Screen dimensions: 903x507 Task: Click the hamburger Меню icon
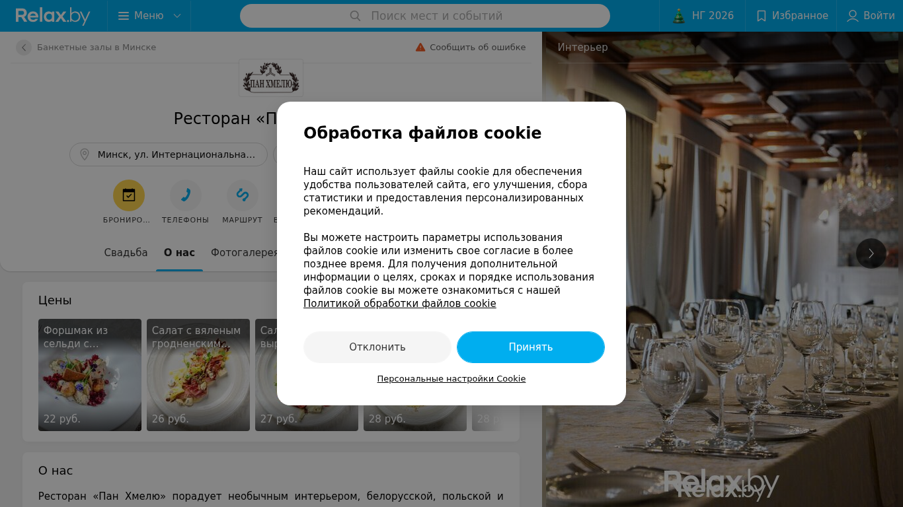[124, 16]
